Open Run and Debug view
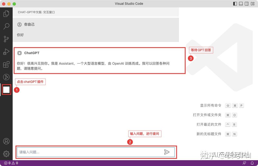 [6, 52]
